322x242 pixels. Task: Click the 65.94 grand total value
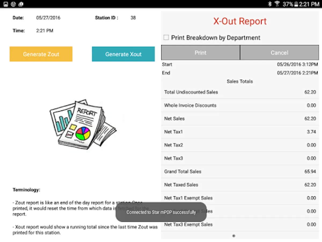[310, 172]
